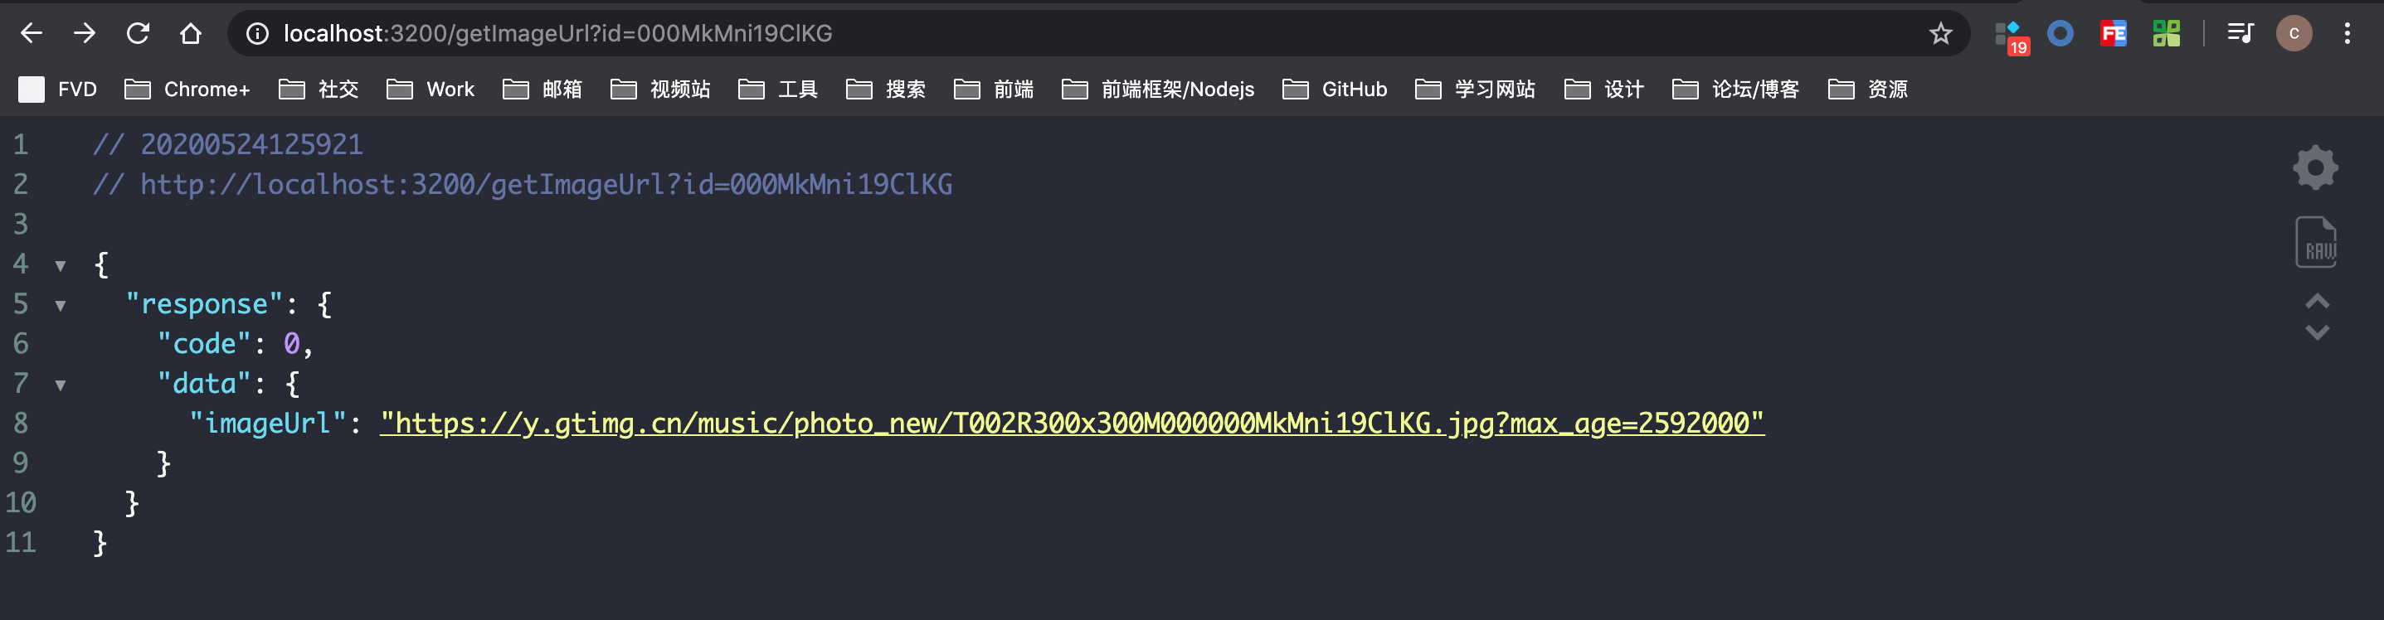View RAW JSON output

[x=2315, y=243]
